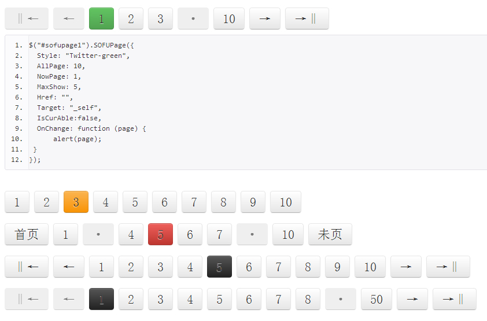Click last-page arrow in fourth paginator row

click(448, 267)
